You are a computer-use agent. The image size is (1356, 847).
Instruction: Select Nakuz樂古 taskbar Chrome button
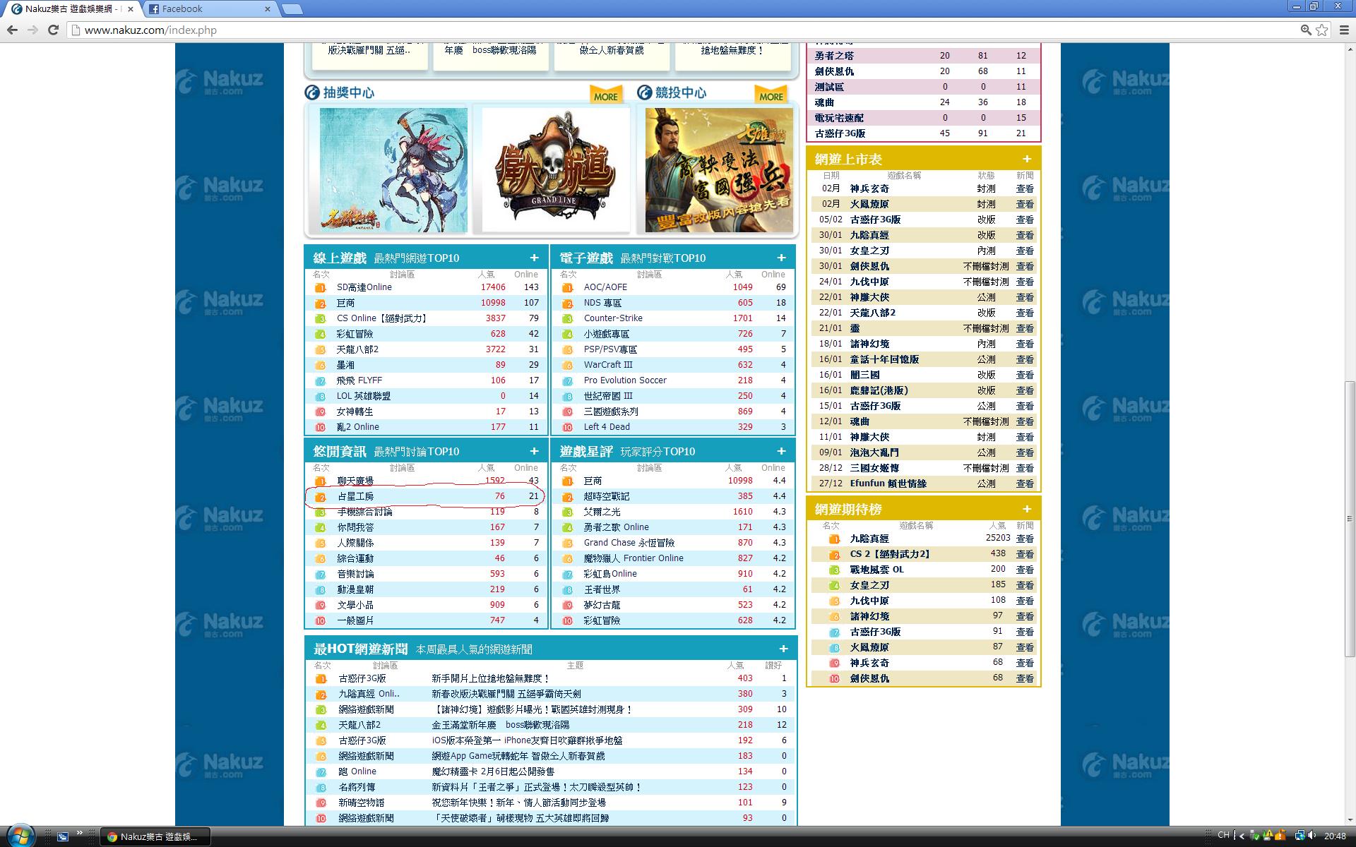click(155, 836)
